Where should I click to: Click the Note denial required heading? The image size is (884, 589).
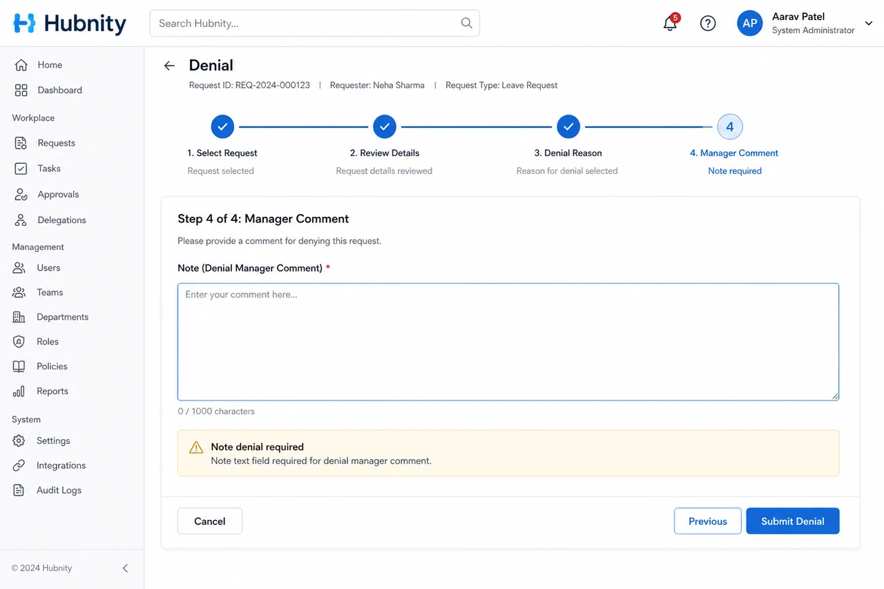point(258,447)
